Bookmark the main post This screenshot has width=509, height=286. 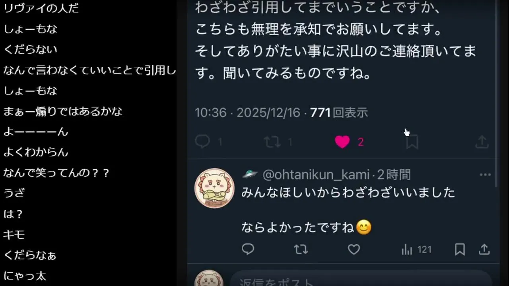tap(412, 142)
